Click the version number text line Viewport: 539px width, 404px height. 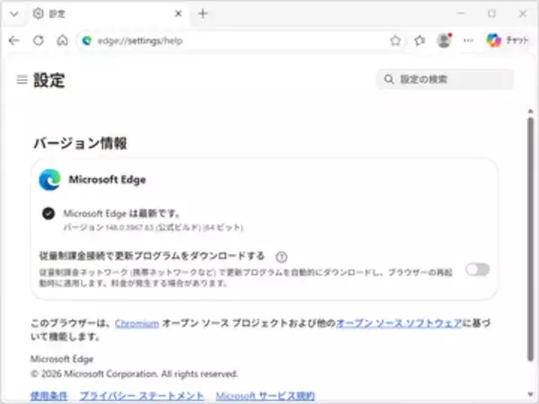point(154,227)
